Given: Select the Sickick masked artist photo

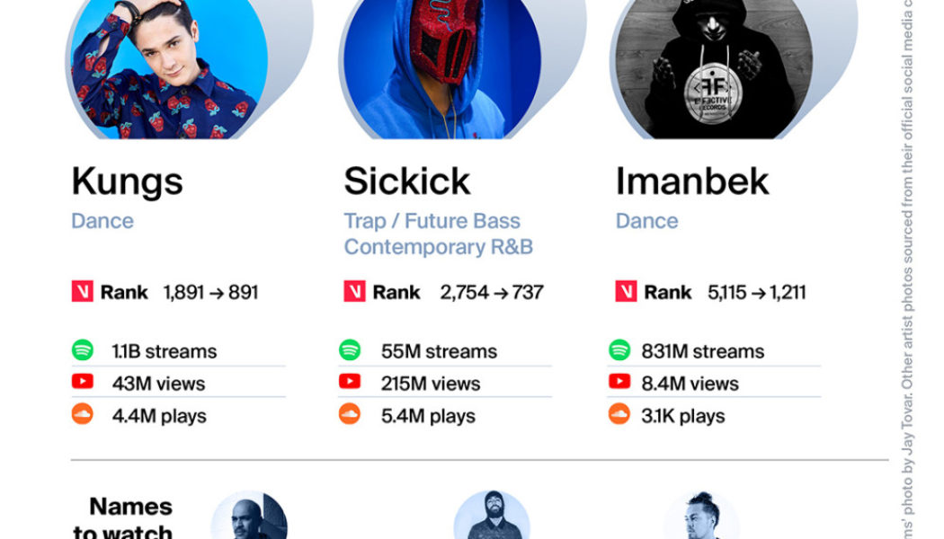Looking at the screenshot, I should click(442, 67).
